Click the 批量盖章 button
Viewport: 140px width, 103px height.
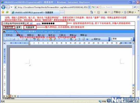click(30, 27)
